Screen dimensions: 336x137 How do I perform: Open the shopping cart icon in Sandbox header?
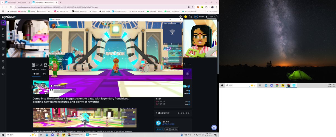pos(191,17)
